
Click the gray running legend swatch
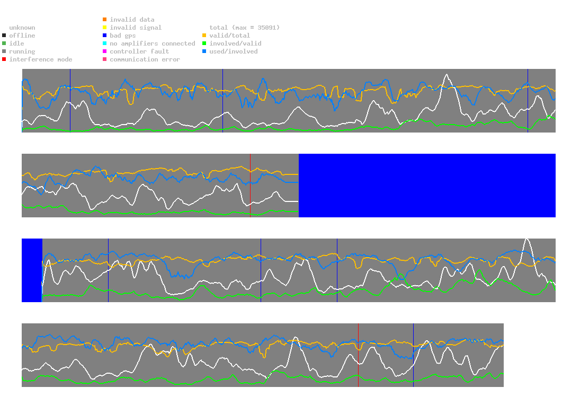(x=4, y=51)
